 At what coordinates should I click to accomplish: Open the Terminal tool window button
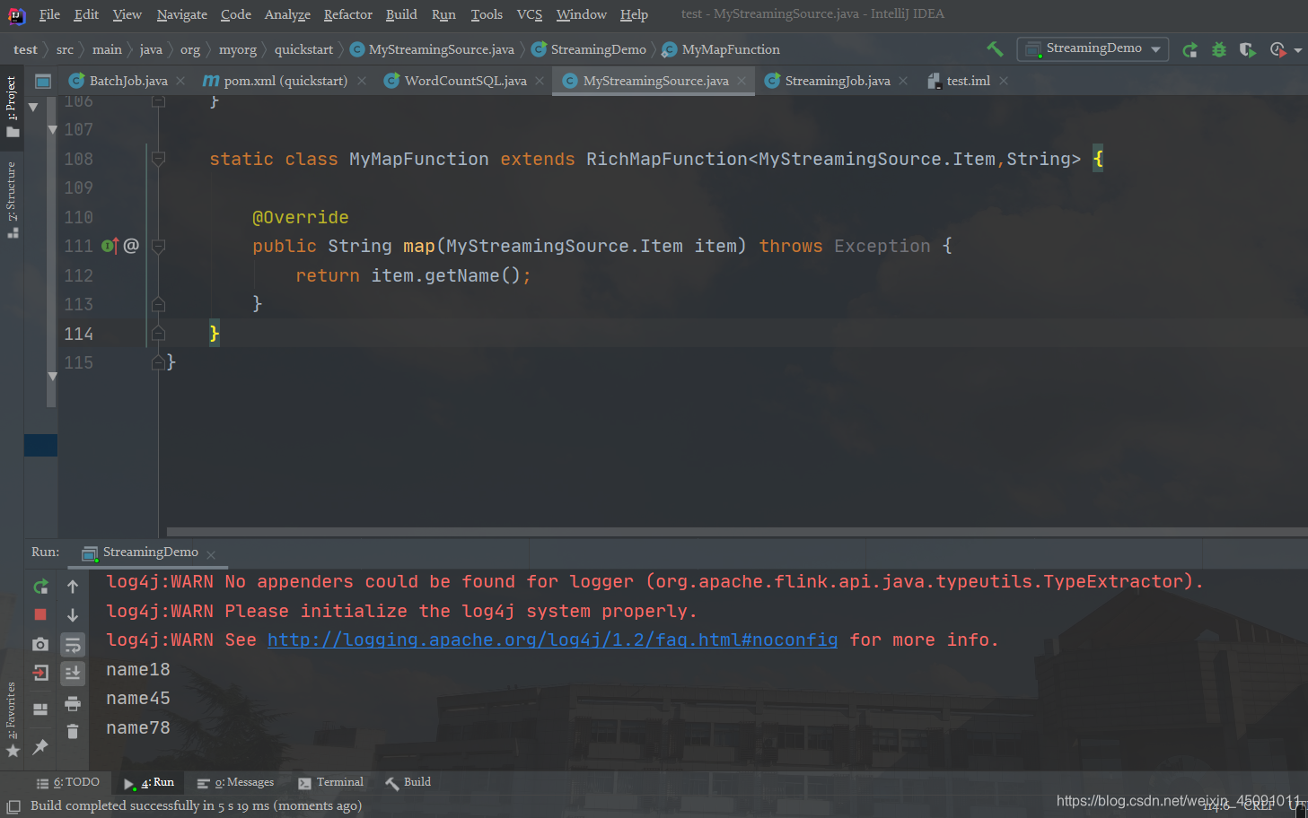pyautogui.click(x=330, y=782)
